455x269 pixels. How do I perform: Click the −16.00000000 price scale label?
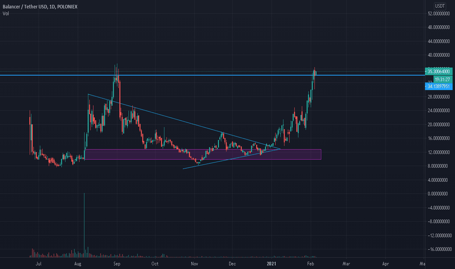(x=439, y=249)
